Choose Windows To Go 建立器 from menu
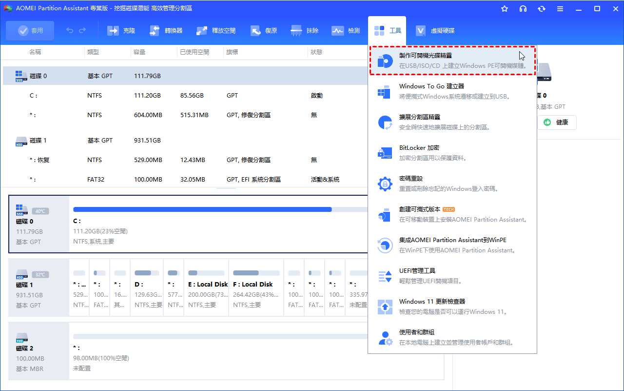 pos(452,91)
